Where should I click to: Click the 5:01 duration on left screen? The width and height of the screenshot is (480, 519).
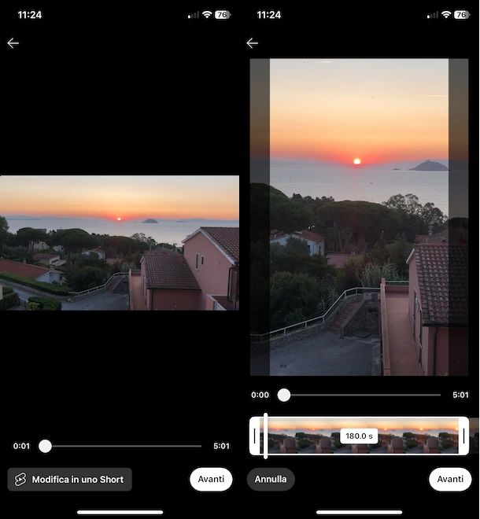(x=221, y=446)
